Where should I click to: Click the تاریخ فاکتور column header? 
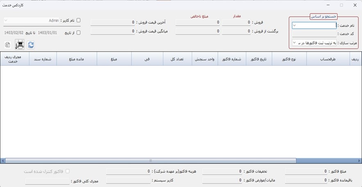(x=259, y=59)
